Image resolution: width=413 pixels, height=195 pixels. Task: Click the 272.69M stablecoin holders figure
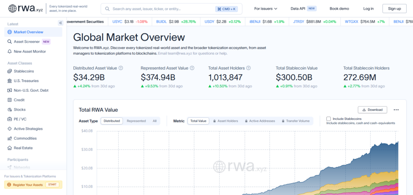[360, 78]
